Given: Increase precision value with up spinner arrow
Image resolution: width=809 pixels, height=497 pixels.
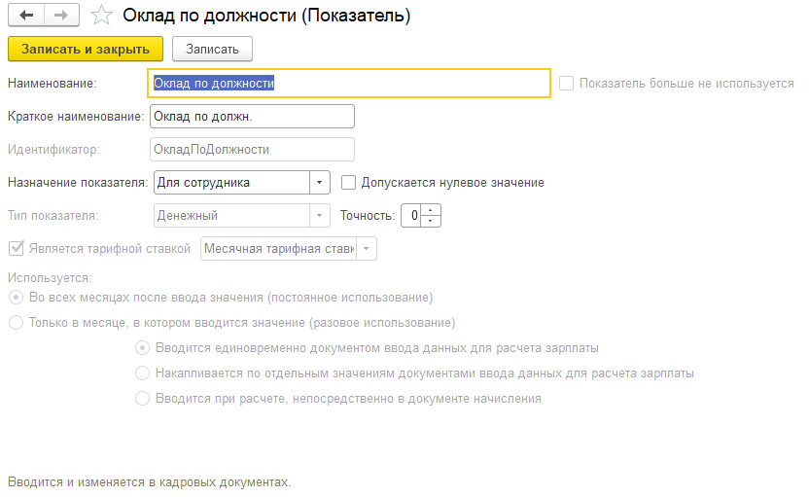Looking at the screenshot, I should point(433,210).
